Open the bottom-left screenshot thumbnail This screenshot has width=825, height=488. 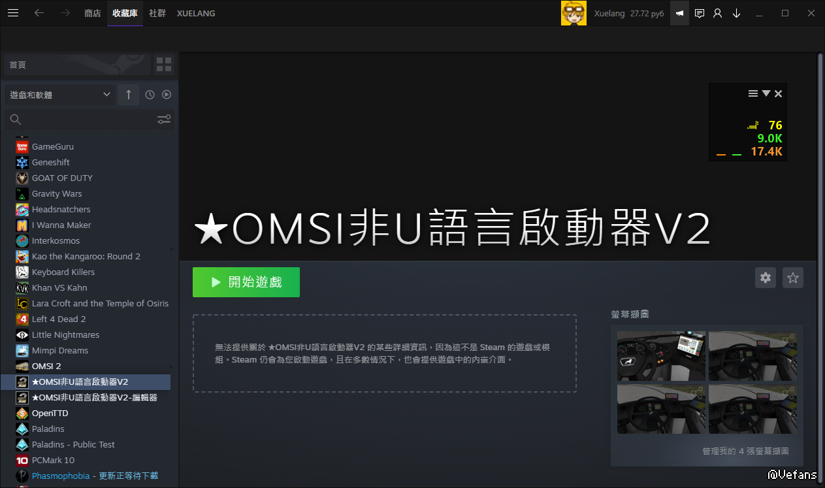[x=661, y=408]
